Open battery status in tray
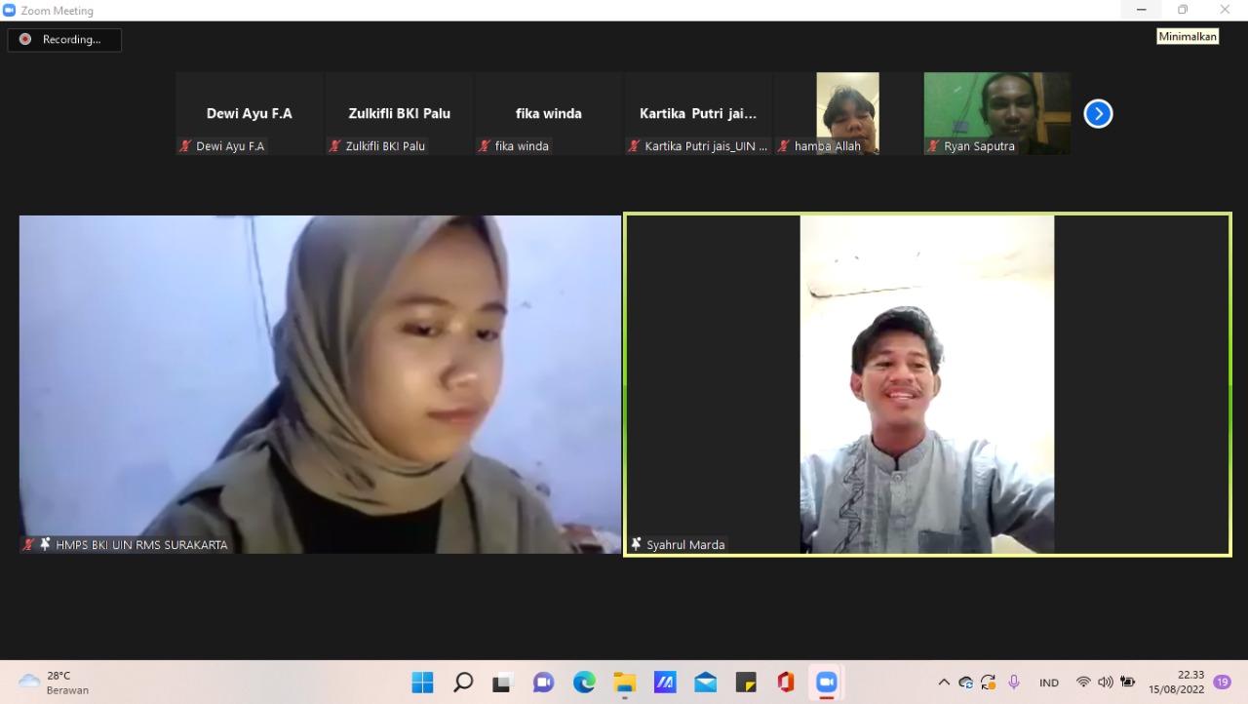This screenshot has height=704, width=1248. coord(1128,683)
